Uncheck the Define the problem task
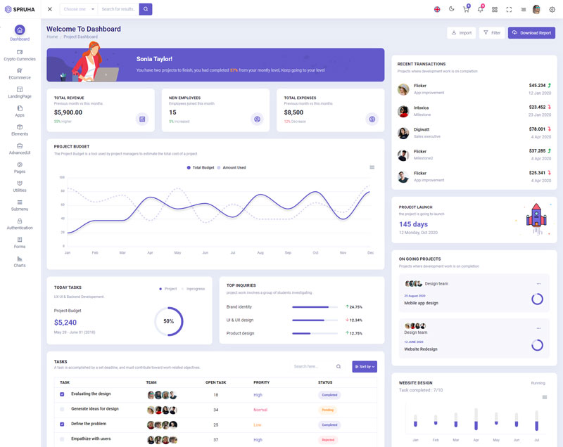The width and height of the screenshot is (563, 447). tap(62, 425)
